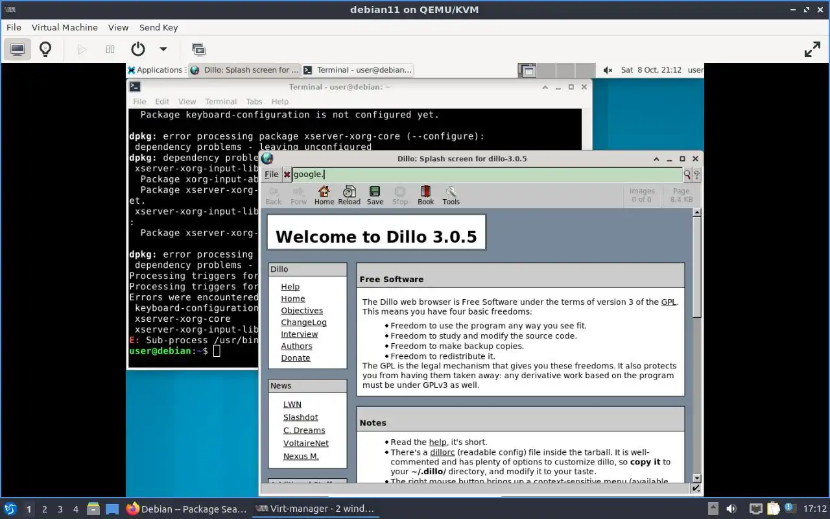Open the snapshots manager icon
Image resolution: width=830 pixels, height=519 pixels.
click(198, 49)
